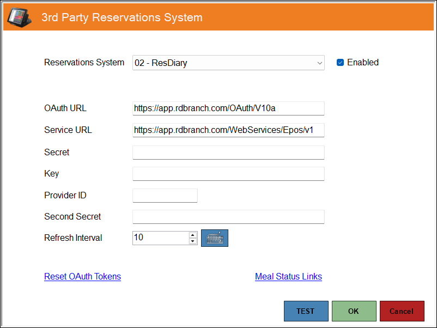The height and width of the screenshot is (328, 437).
Task: Focus the Secret input field
Action: (228, 152)
